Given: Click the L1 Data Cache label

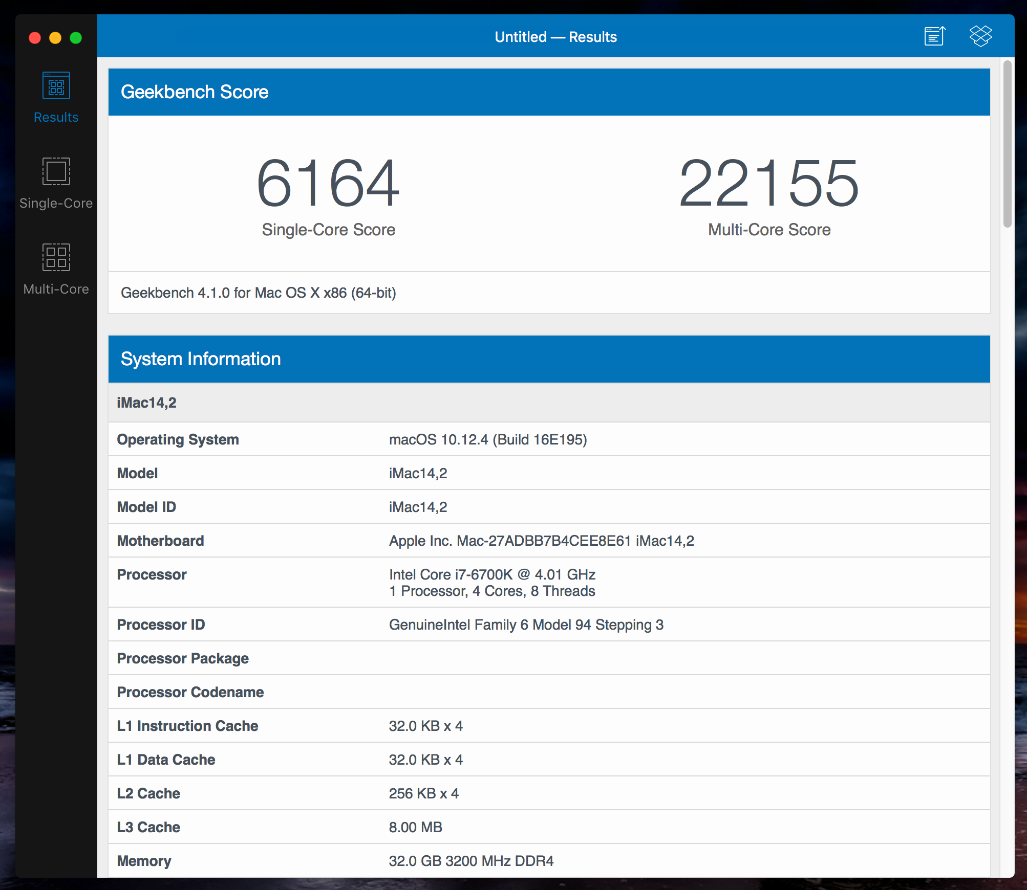Looking at the screenshot, I should click(x=166, y=760).
